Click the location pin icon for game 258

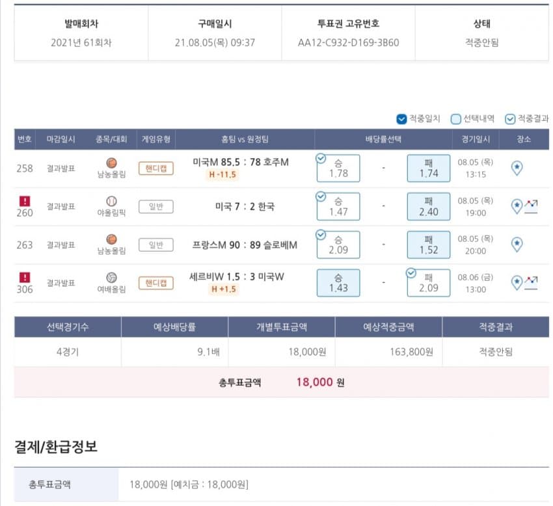517,168
